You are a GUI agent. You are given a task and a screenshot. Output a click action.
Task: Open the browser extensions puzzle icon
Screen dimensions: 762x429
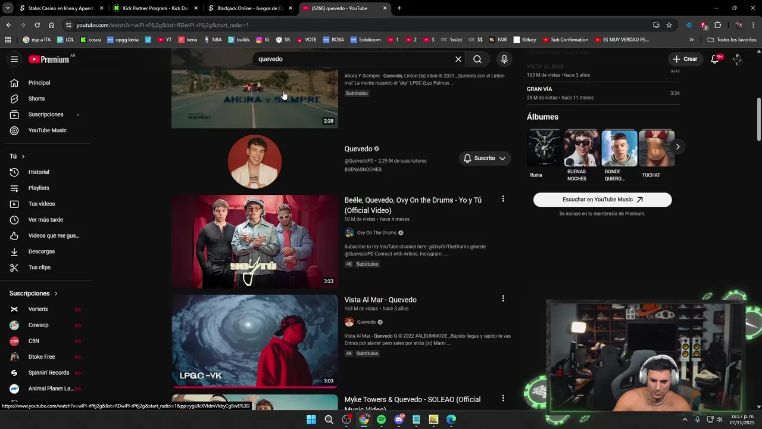click(x=717, y=25)
